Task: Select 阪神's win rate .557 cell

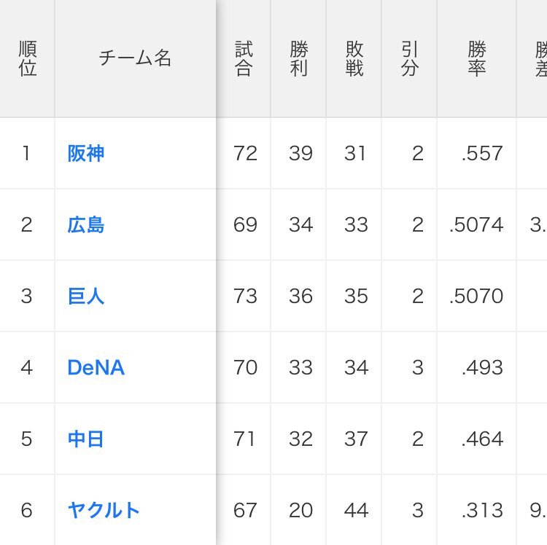Action: click(x=477, y=153)
